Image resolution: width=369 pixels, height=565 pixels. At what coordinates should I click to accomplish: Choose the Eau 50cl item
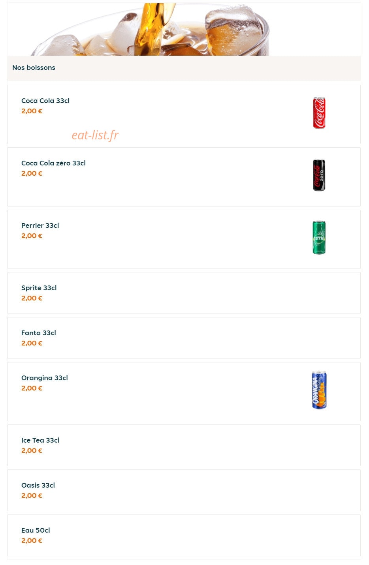pyautogui.click(x=184, y=535)
